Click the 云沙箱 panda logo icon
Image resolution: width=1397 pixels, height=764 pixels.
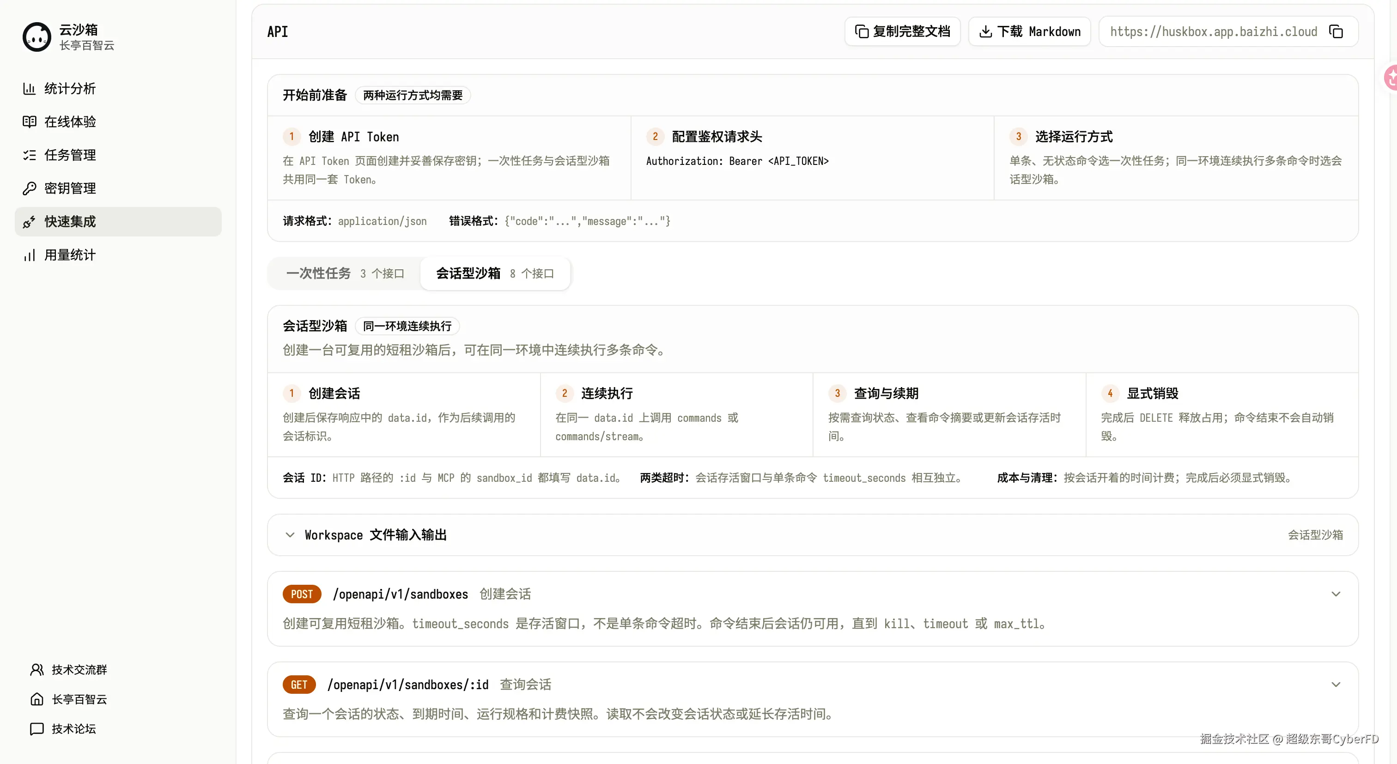coord(36,37)
